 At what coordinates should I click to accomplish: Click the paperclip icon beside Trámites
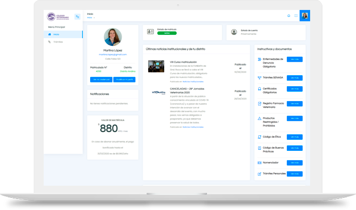click(49, 42)
